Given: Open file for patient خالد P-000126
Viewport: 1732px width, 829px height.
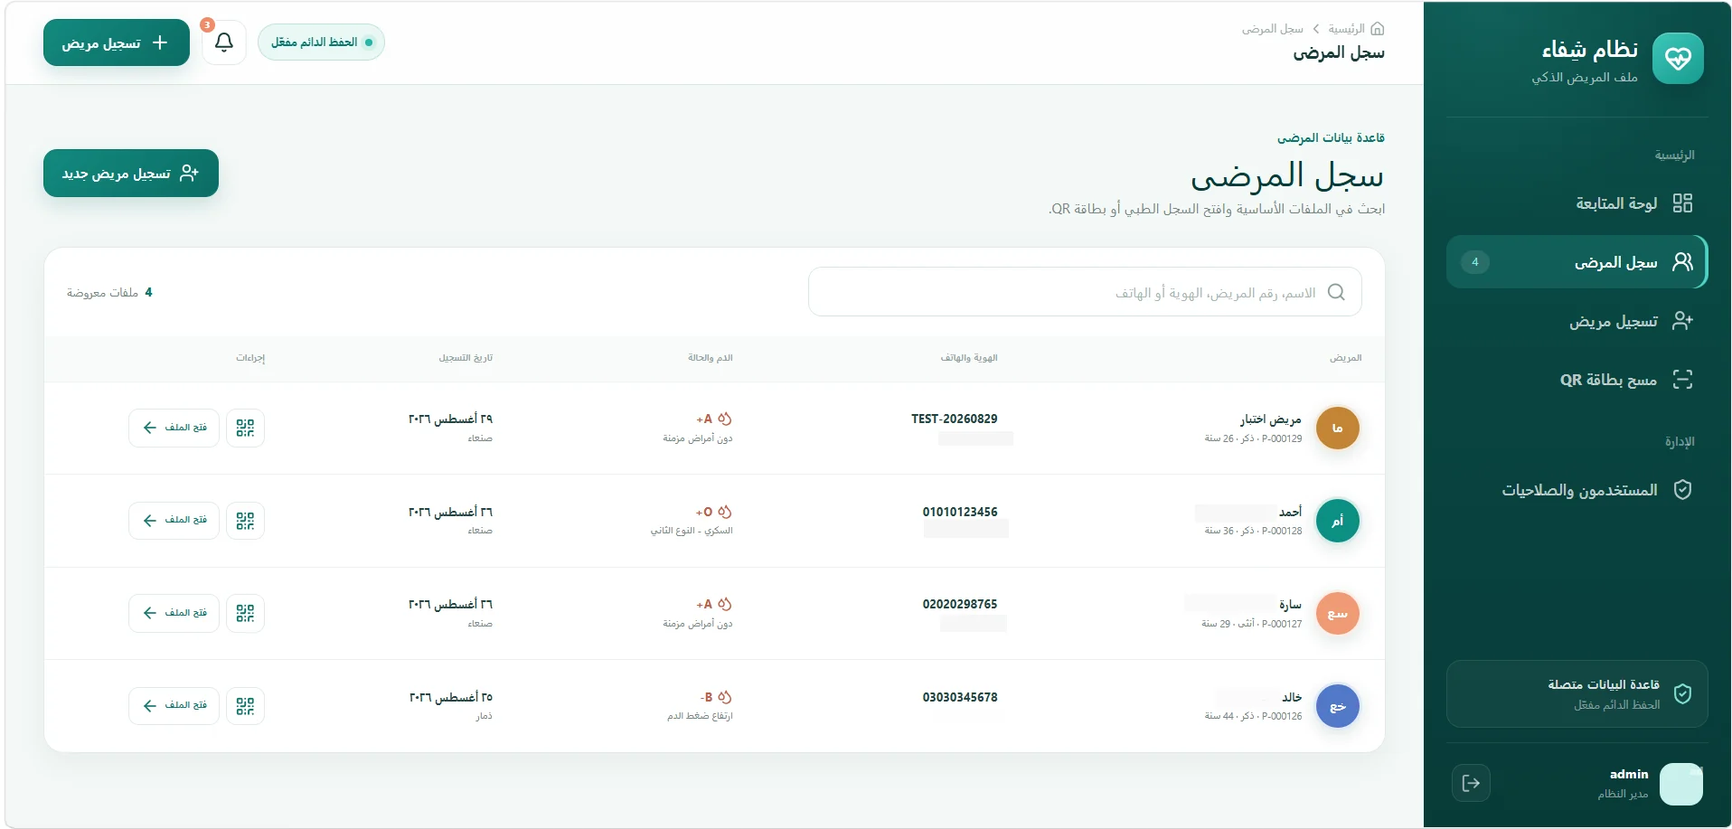Looking at the screenshot, I should point(174,706).
